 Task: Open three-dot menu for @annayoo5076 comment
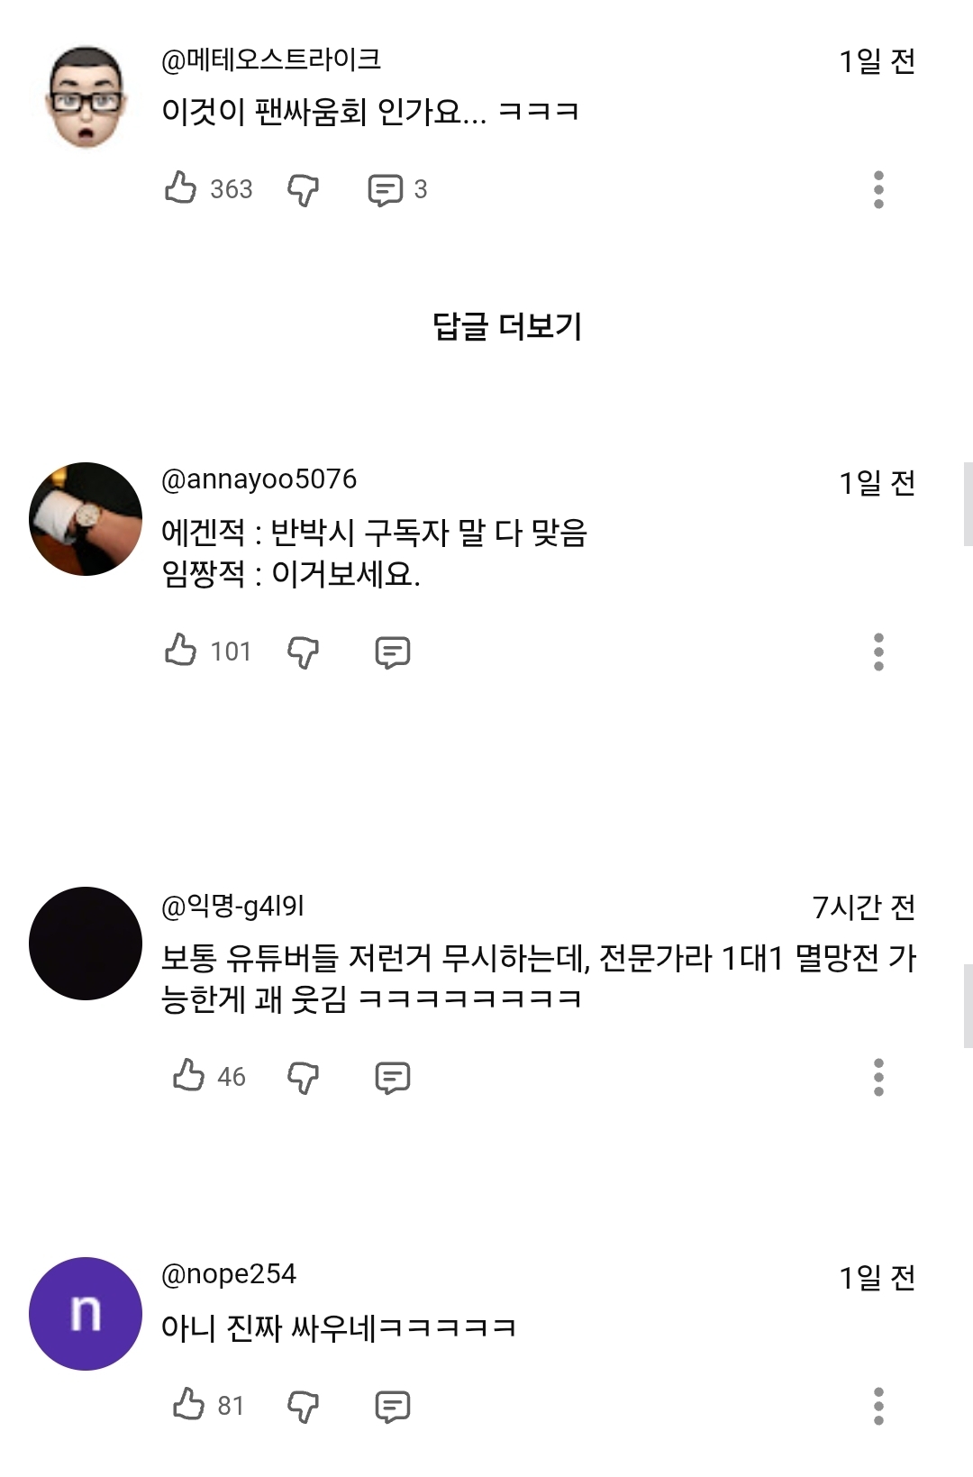tap(878, 652)
